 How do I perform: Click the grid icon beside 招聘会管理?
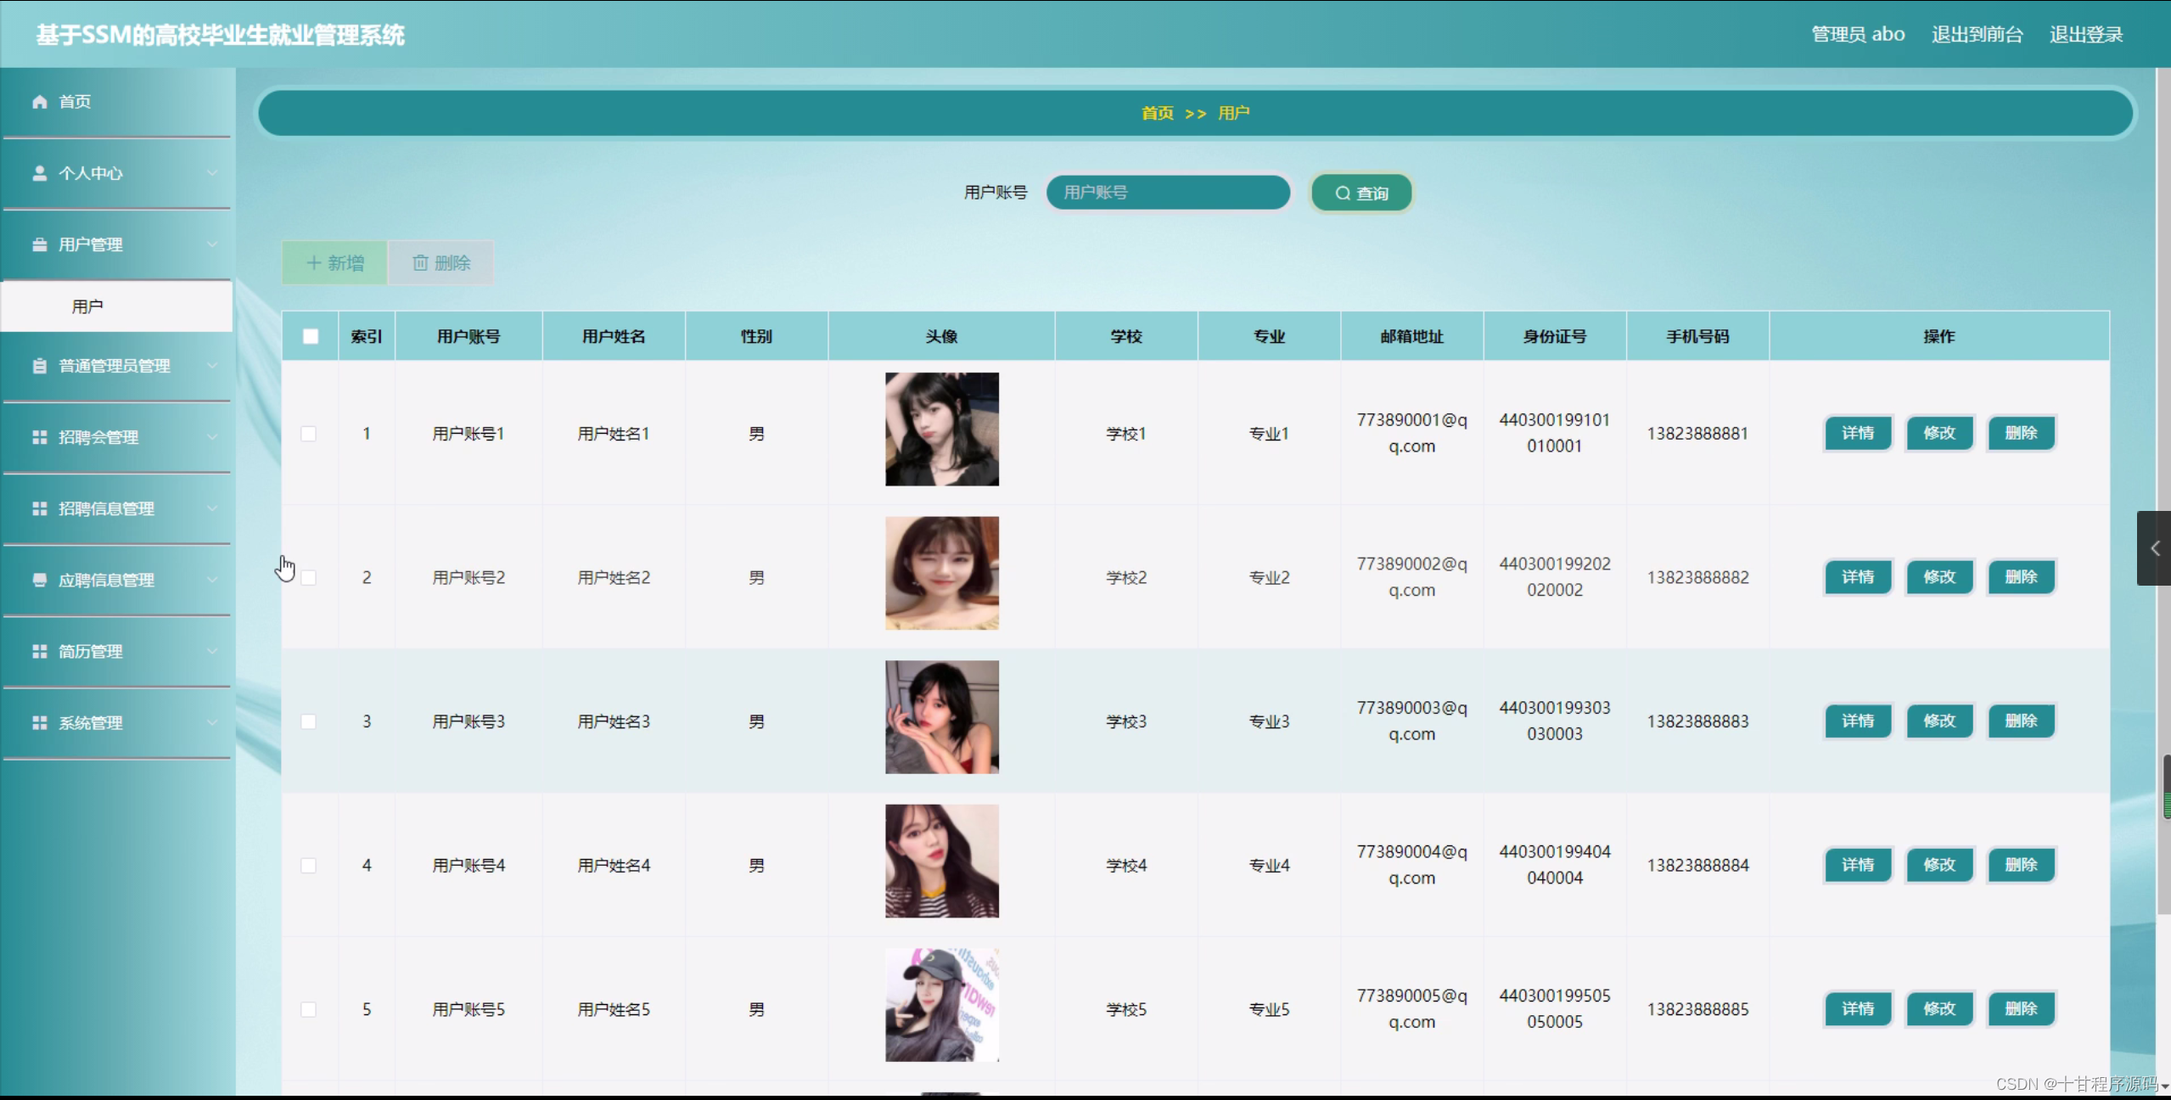(39, 437)
